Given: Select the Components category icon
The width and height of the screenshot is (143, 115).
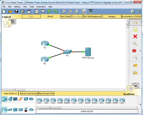Looking at the screenshot, I should pos(15,99).
